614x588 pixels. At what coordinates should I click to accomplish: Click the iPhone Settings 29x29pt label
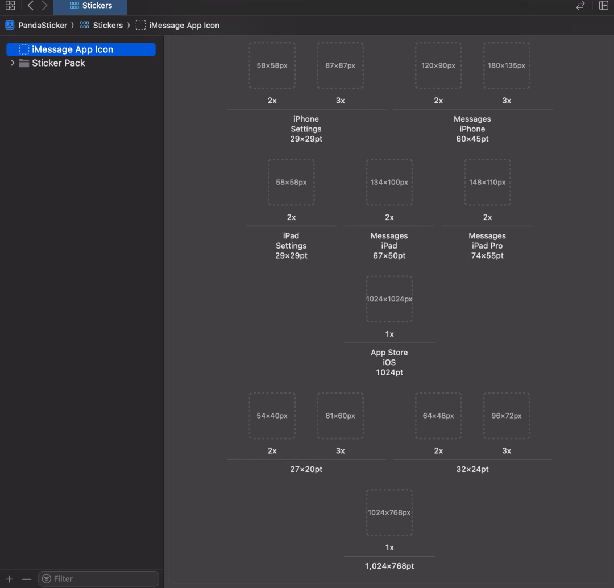306,129
